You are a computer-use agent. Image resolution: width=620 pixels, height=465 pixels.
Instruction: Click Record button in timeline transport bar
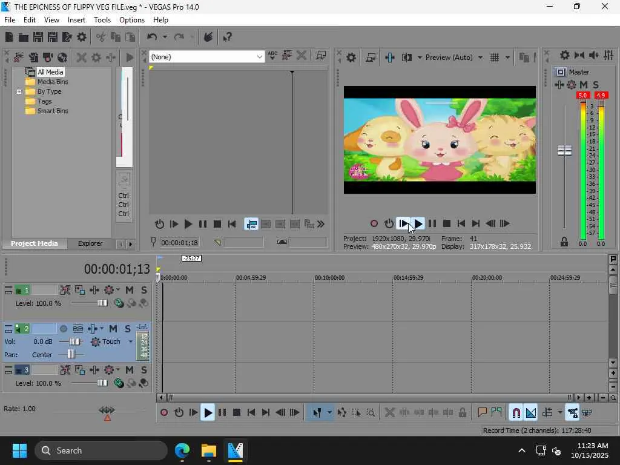pyautogui.click(x=164, y=413)
